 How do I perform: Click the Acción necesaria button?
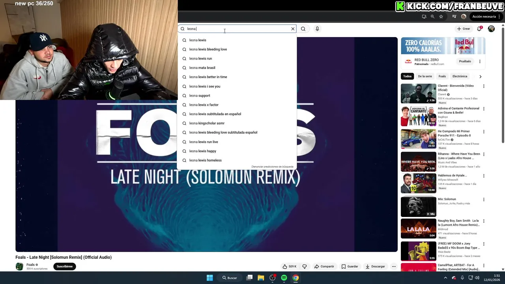click(x=484, y=17)
